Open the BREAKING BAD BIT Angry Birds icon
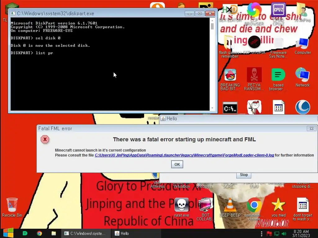This screenshot has width=318, height=238. coord(230,79)
